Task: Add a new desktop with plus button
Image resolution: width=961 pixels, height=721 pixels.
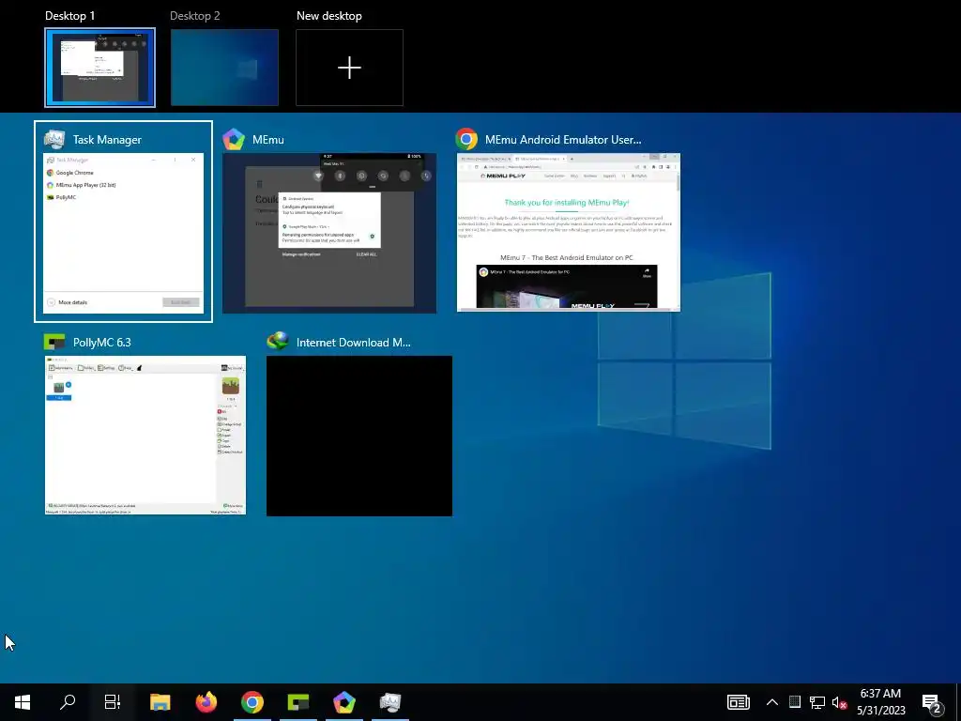Action: (x=349, y=68)
